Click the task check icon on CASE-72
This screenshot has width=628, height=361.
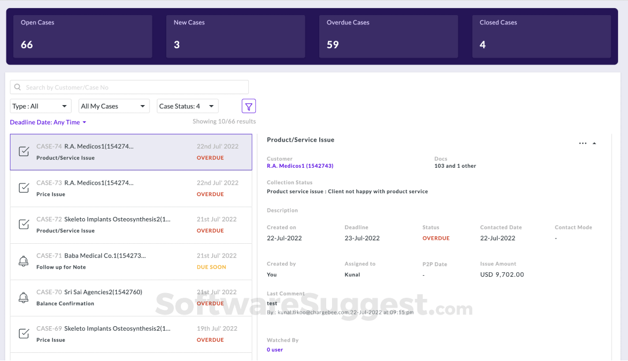23,225
